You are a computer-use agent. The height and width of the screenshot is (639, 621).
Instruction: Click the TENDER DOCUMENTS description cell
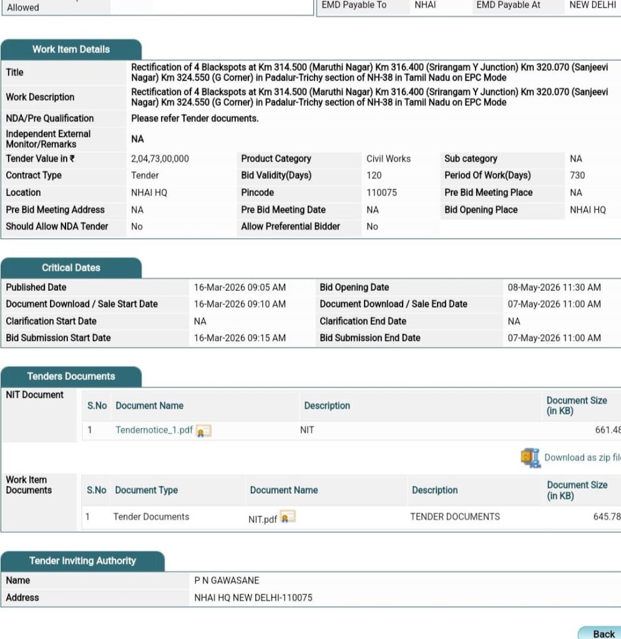pos(455,517)
